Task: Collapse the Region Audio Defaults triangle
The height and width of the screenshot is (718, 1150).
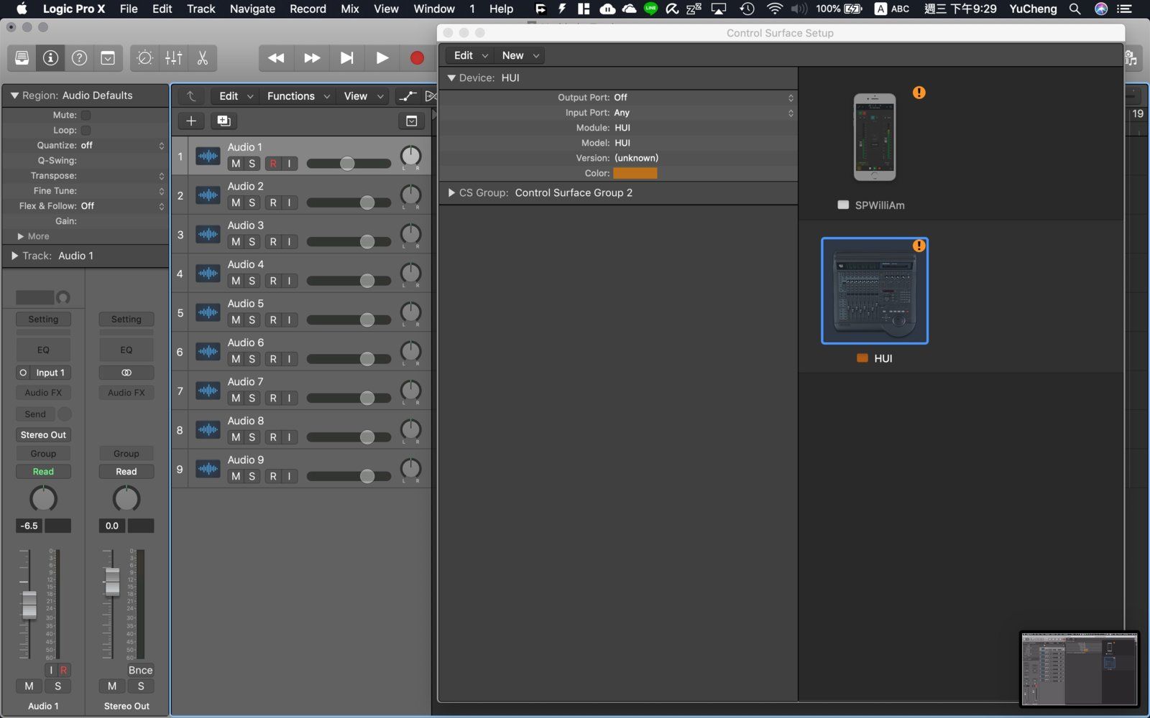Action: pos(14,95)
